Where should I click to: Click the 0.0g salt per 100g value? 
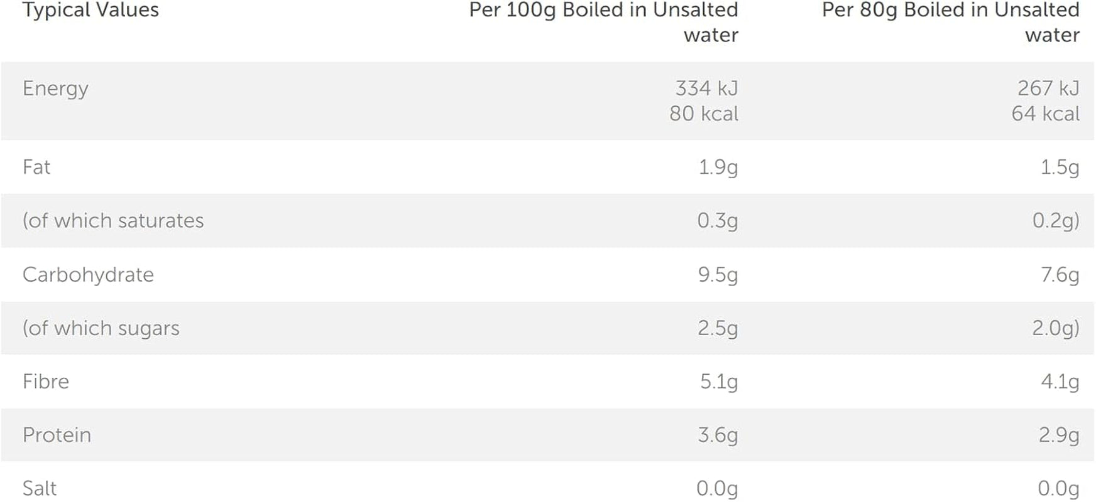[x=717, y=489]
